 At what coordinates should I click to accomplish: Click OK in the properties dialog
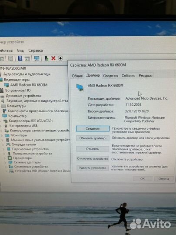[x=143, y=179]
